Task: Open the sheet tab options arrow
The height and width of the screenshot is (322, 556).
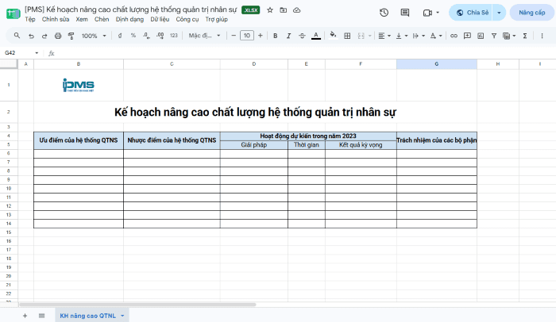Action: click(x=122, y=316)
